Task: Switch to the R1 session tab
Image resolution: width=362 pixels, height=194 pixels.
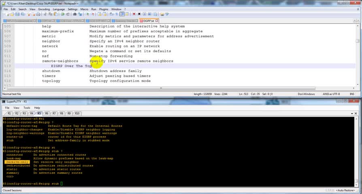Action: tap(9, 113)
